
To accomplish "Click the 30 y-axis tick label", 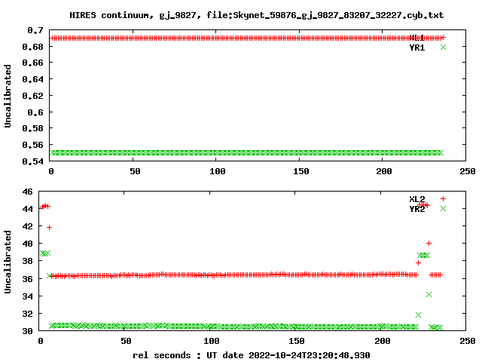I will pyautogui.click(x=27, y=331).
